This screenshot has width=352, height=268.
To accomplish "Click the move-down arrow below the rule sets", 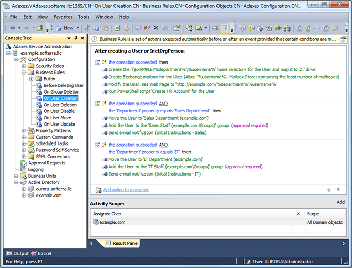I will point(338,190).
